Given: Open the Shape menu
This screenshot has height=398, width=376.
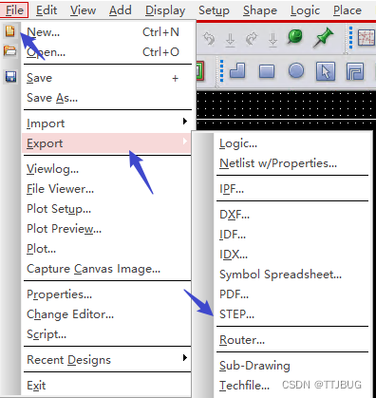Looking at the screenshot, I should point(260,10).
